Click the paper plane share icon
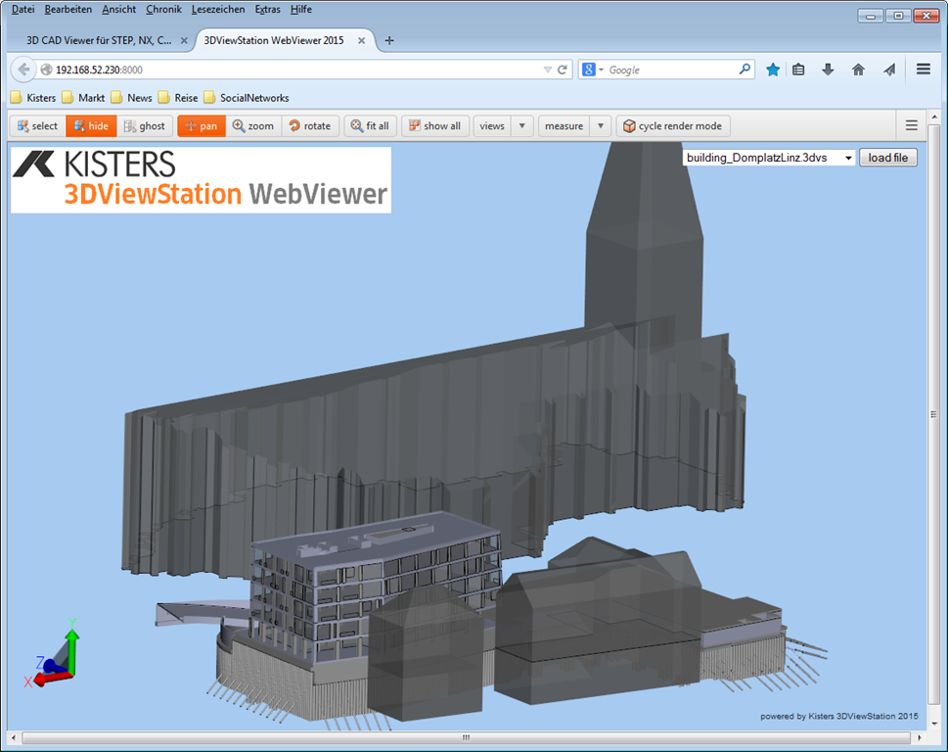The width and height of the screenshot is (948, 752). coord(889,70)
